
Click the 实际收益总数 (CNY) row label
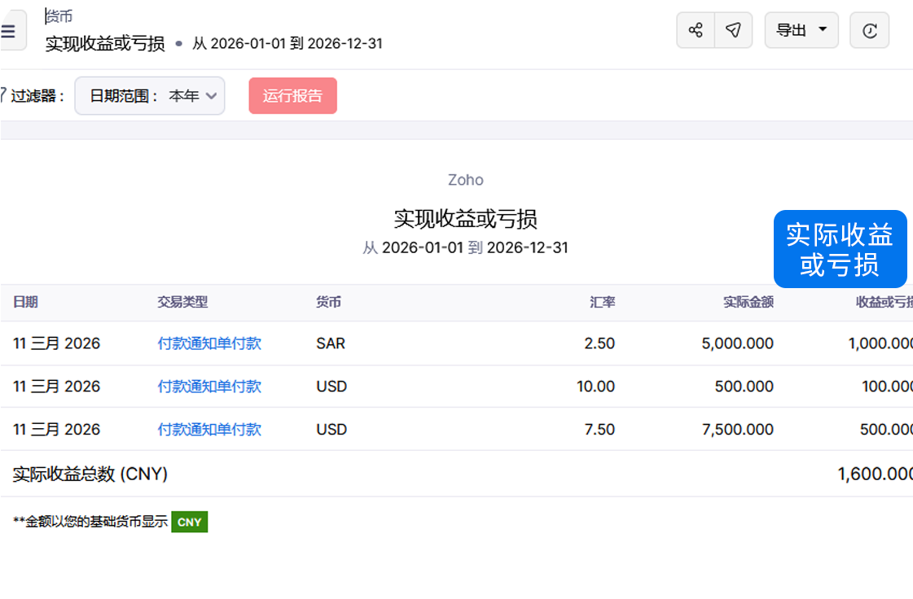point(90,474)
